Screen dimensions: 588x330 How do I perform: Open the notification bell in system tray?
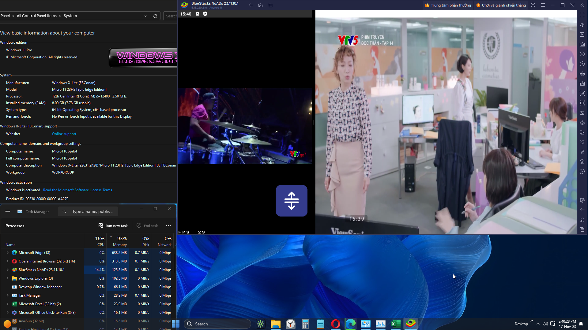pyautogui.click(x=581, y=324)
